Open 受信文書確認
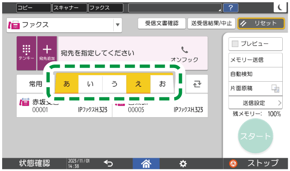Image resolution: width=290 pixels, height=171 pixels. click(x=162, y=23)
